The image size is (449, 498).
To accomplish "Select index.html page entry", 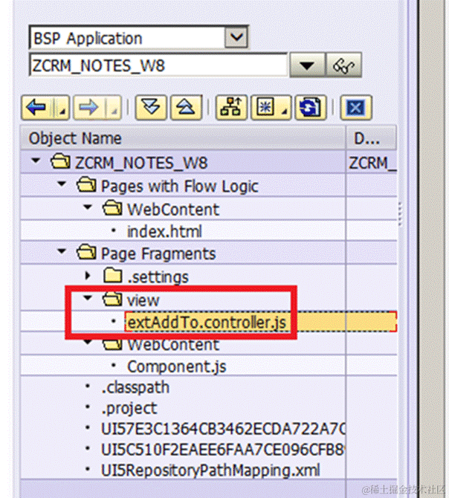I will tap(164, 231).
